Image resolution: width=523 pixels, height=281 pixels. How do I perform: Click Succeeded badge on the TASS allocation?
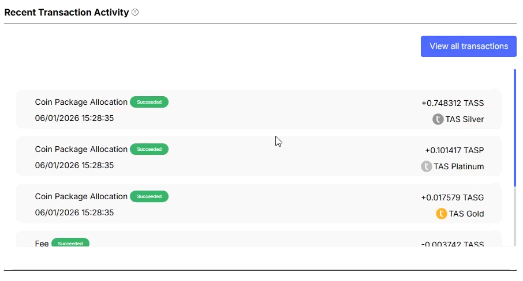[149, 102]
